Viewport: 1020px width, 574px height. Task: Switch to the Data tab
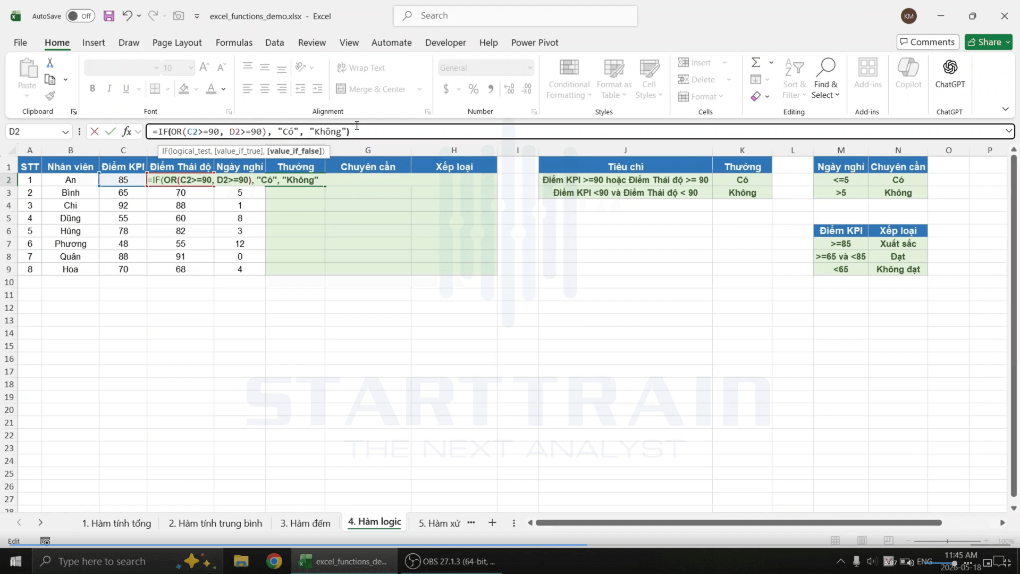(274, 43)
